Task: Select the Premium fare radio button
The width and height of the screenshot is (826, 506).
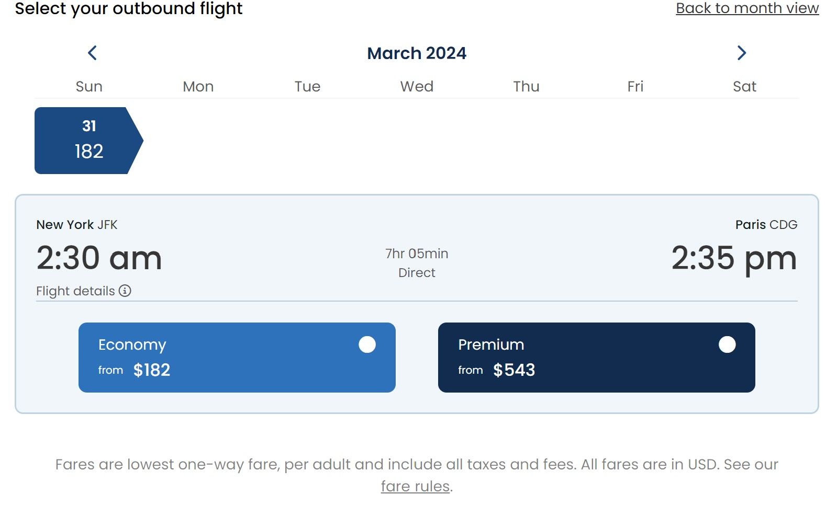Action: (727, 344)
